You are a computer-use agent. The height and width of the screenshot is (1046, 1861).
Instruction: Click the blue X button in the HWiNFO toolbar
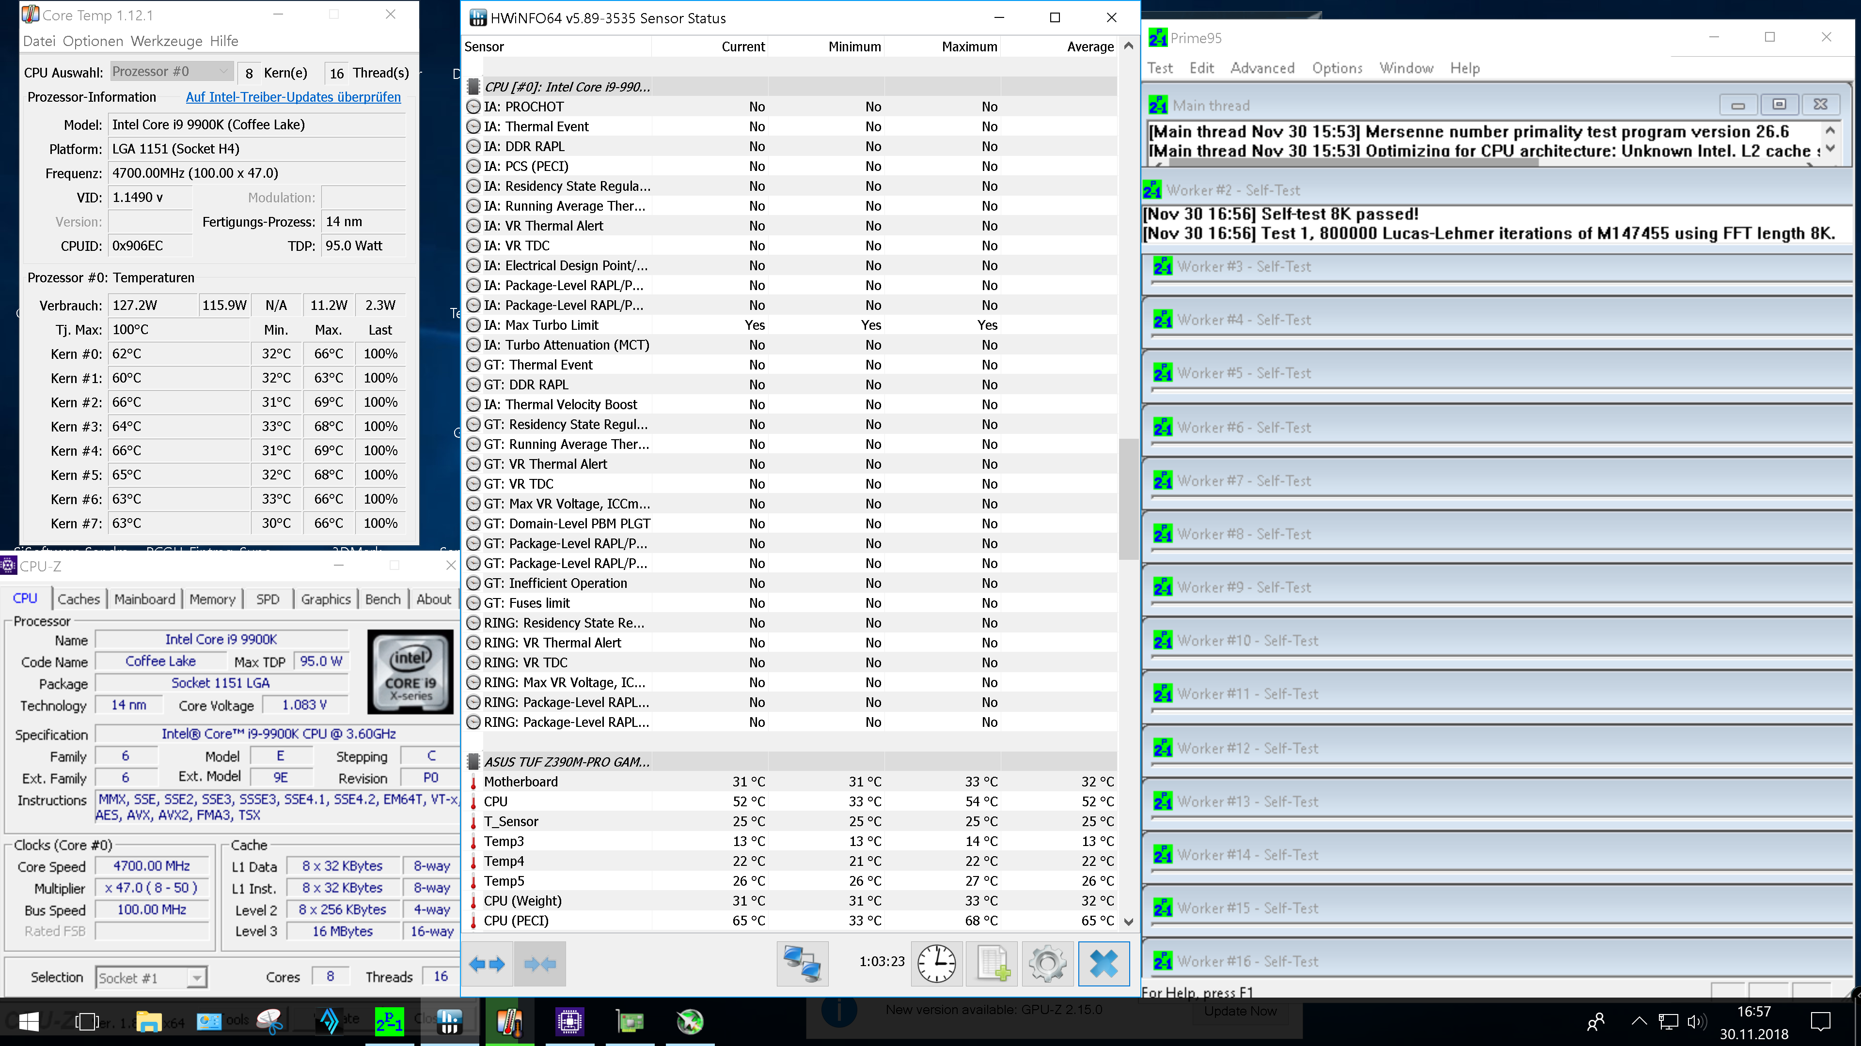[1104, 964]
